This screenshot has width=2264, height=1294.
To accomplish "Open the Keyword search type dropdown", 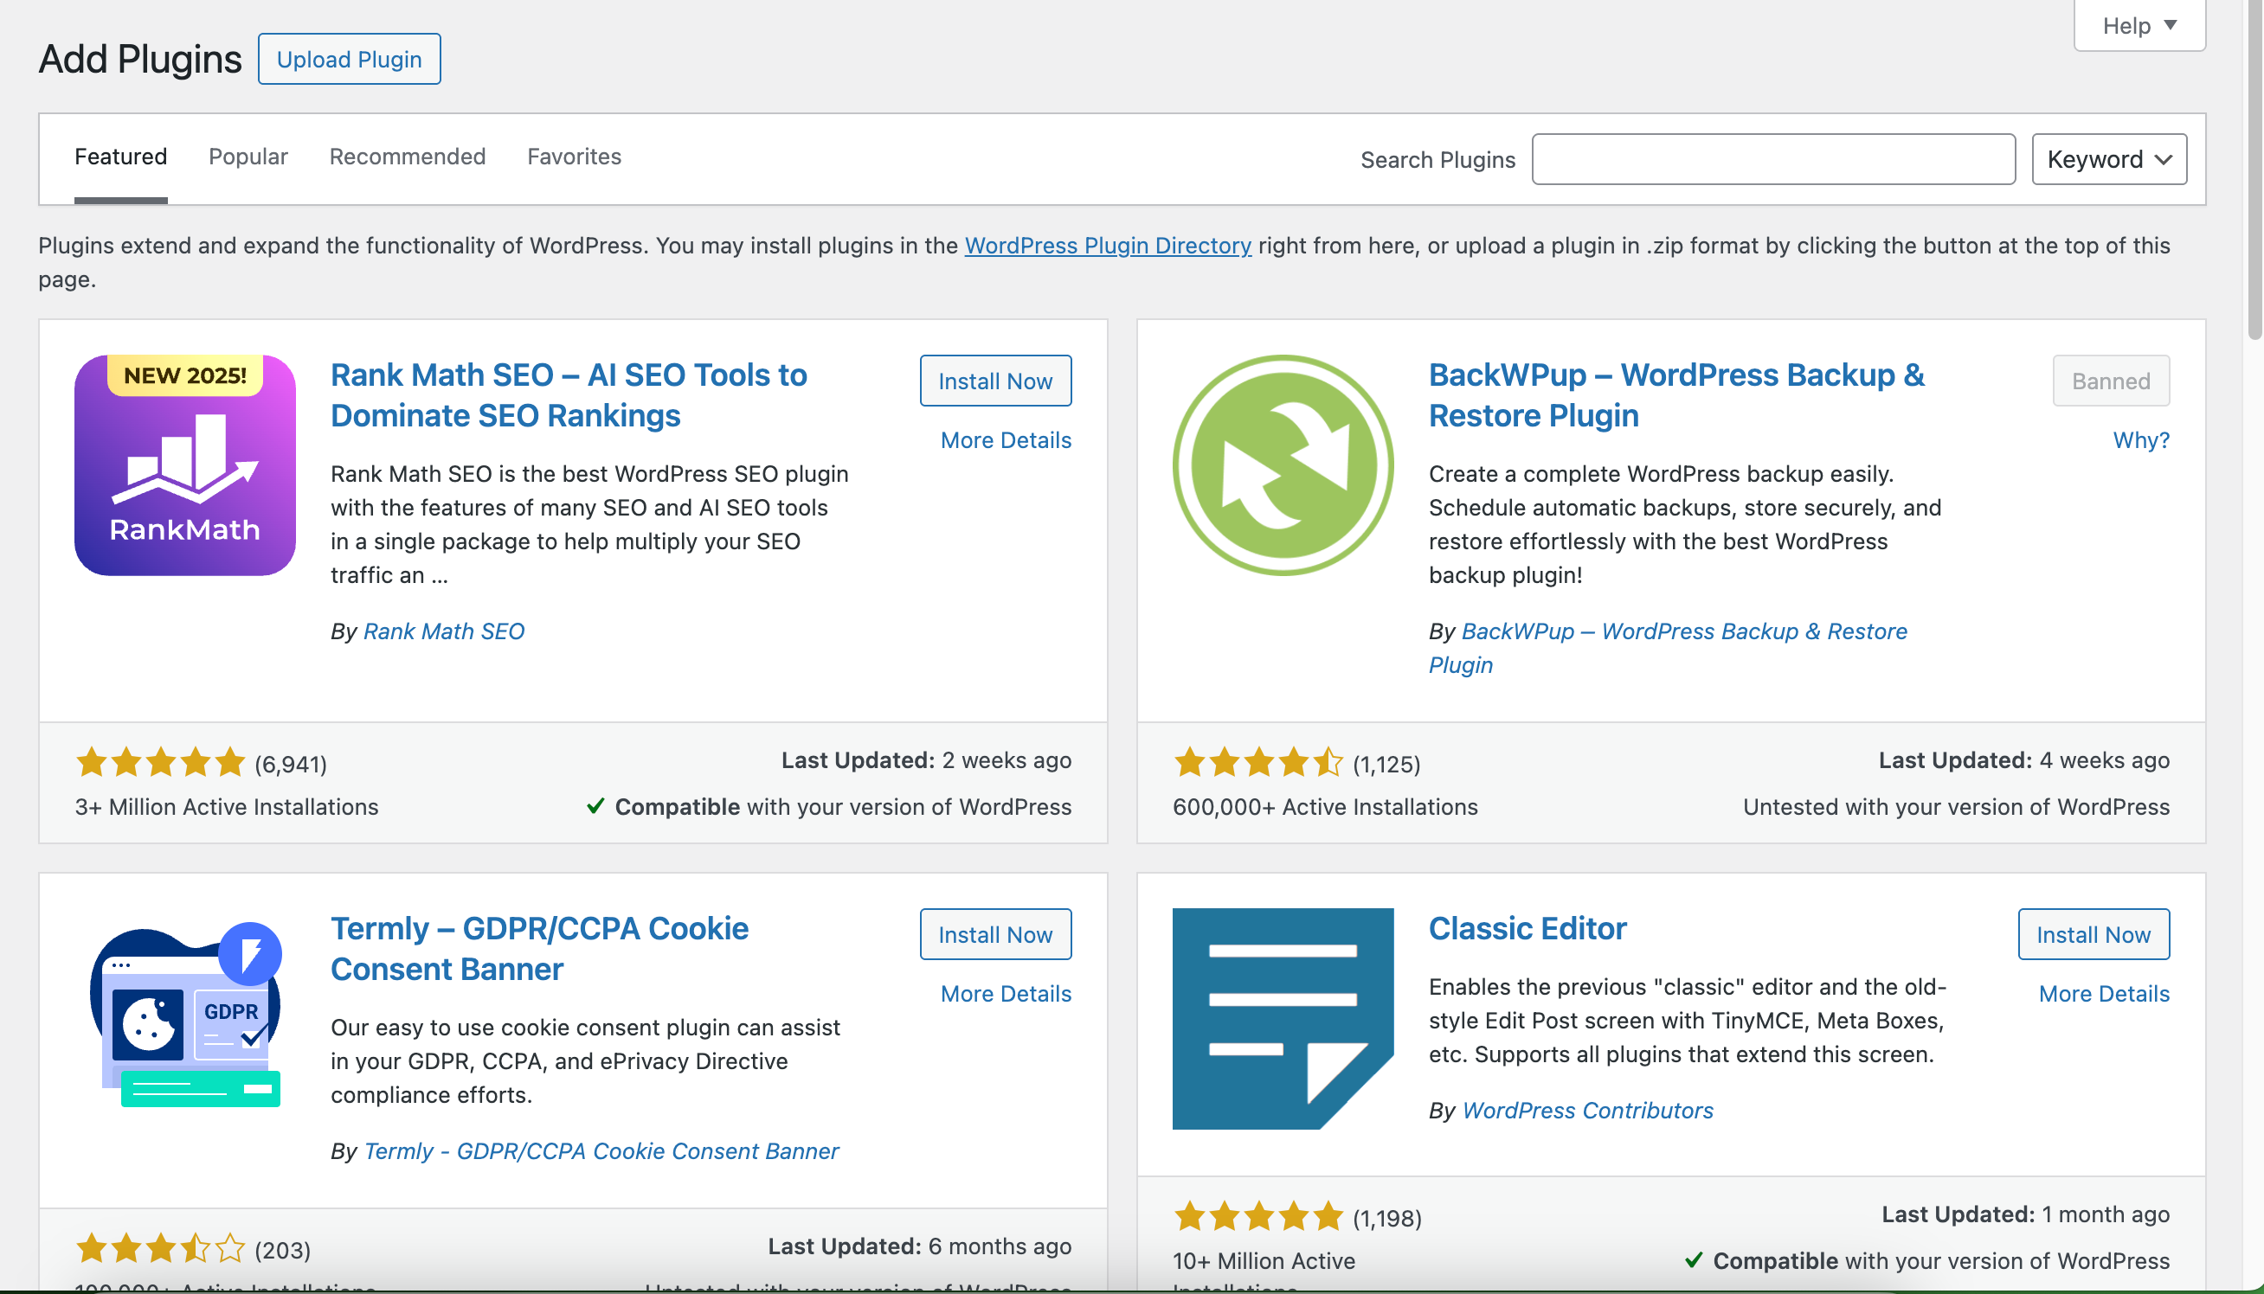I will [2108, 159].
